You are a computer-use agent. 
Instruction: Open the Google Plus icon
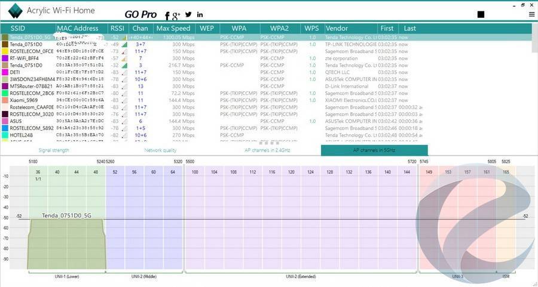176,14
